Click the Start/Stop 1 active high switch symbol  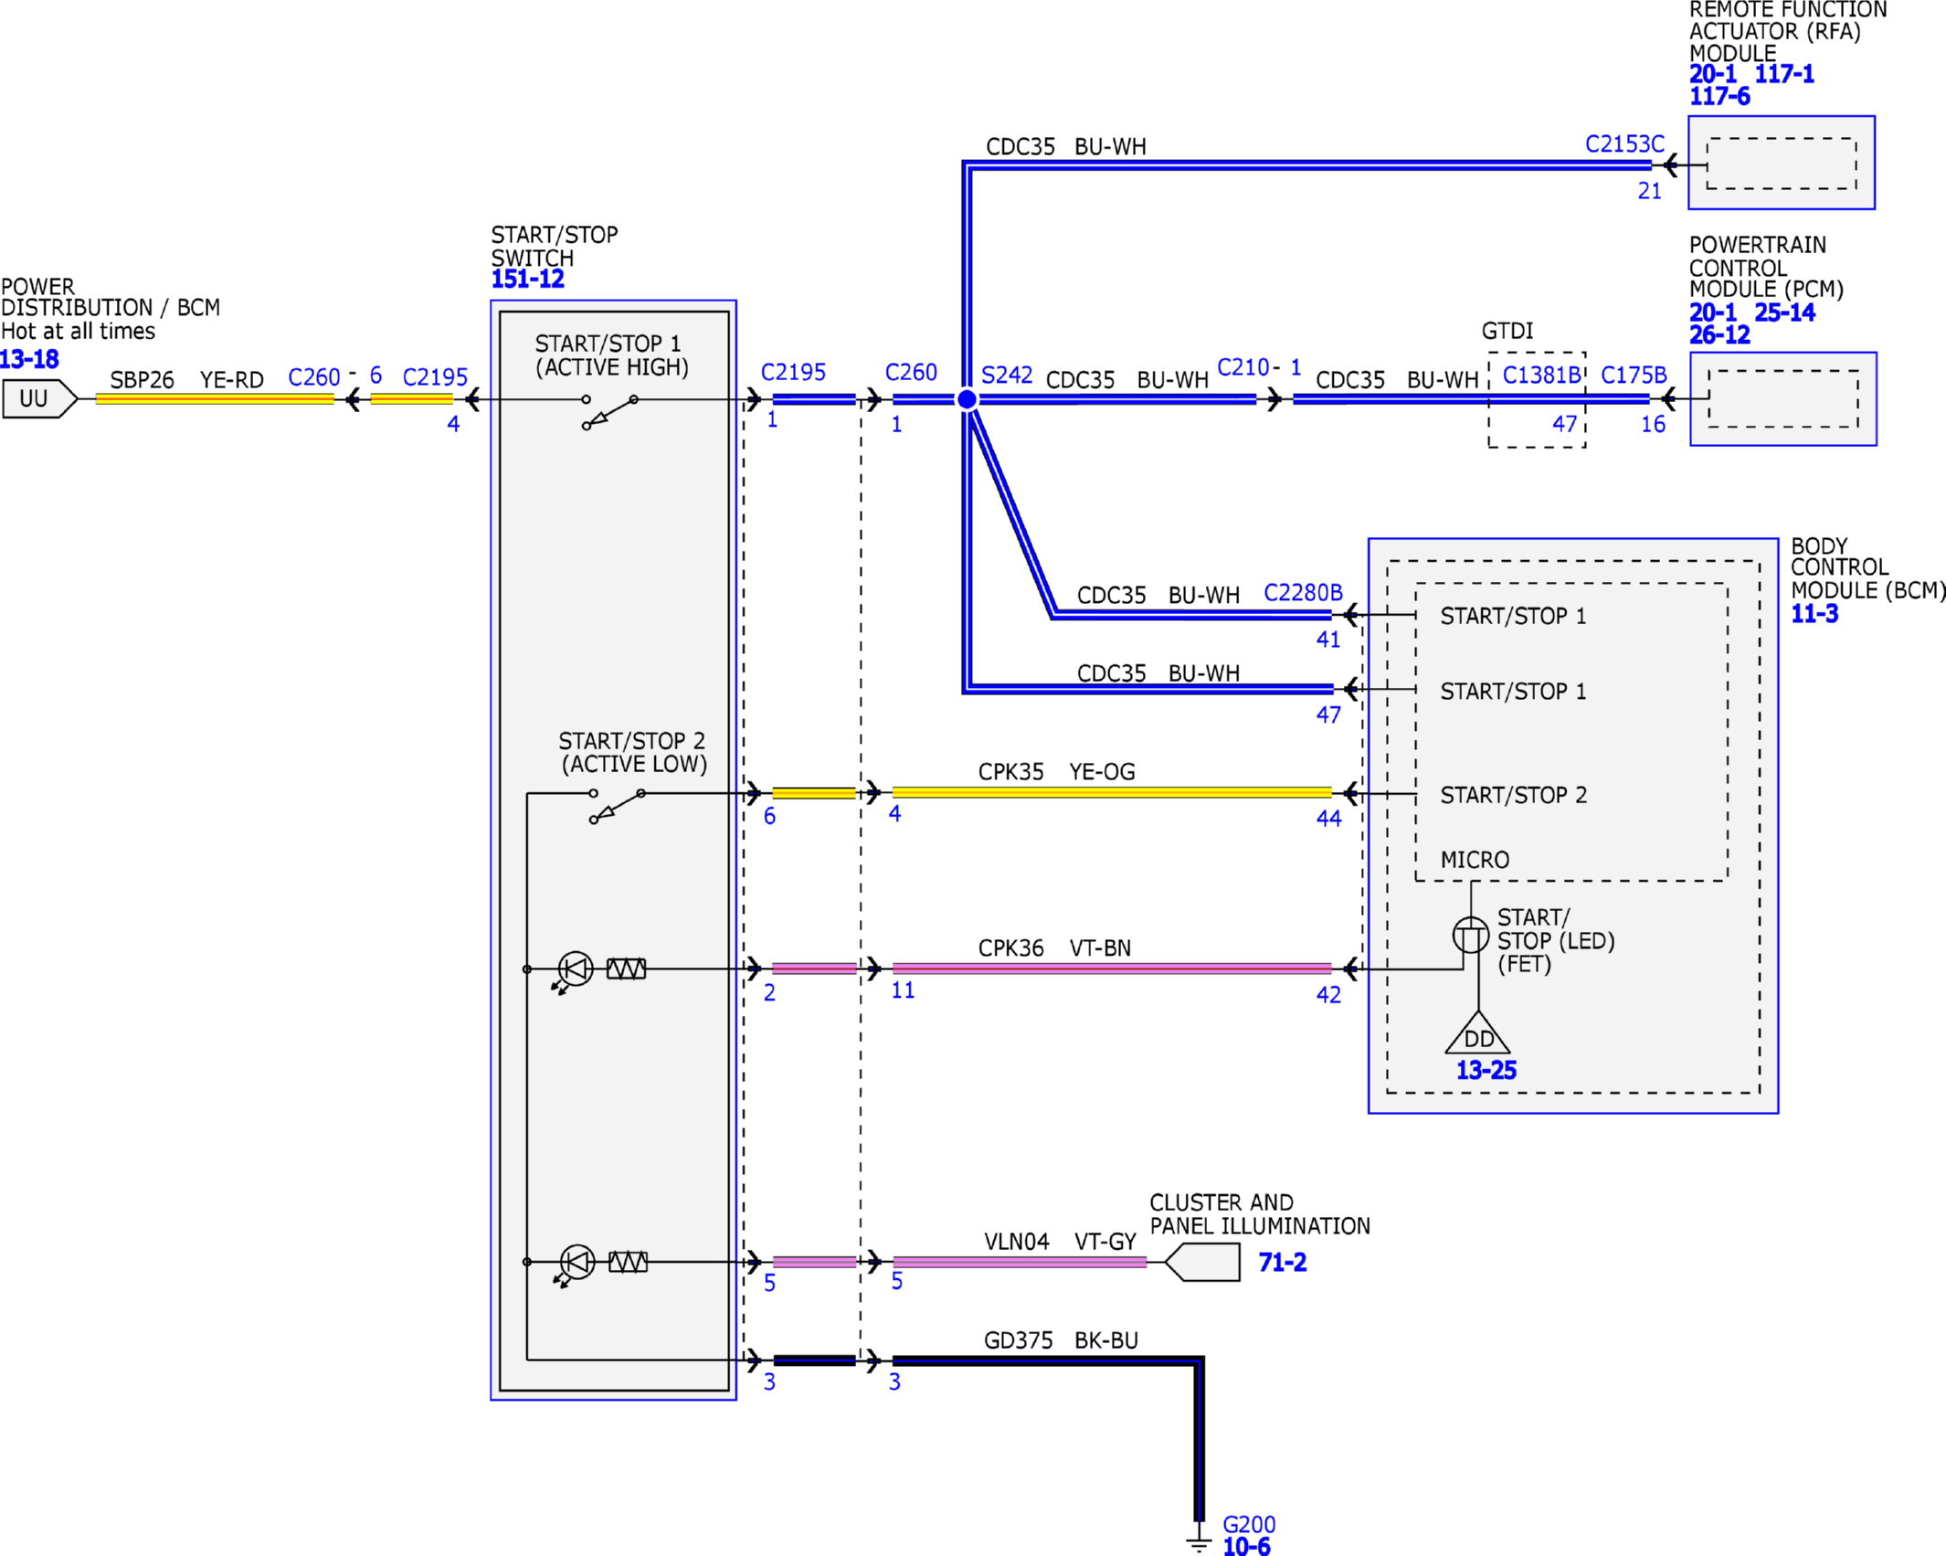610,412
